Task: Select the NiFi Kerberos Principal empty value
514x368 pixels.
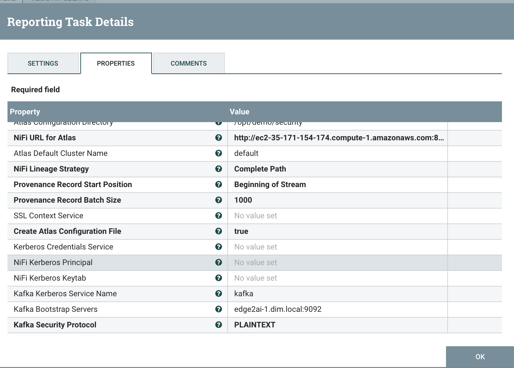Action: tap(338, 262)
